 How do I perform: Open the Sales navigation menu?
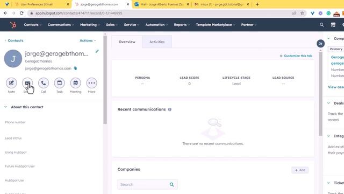point(112,25)
